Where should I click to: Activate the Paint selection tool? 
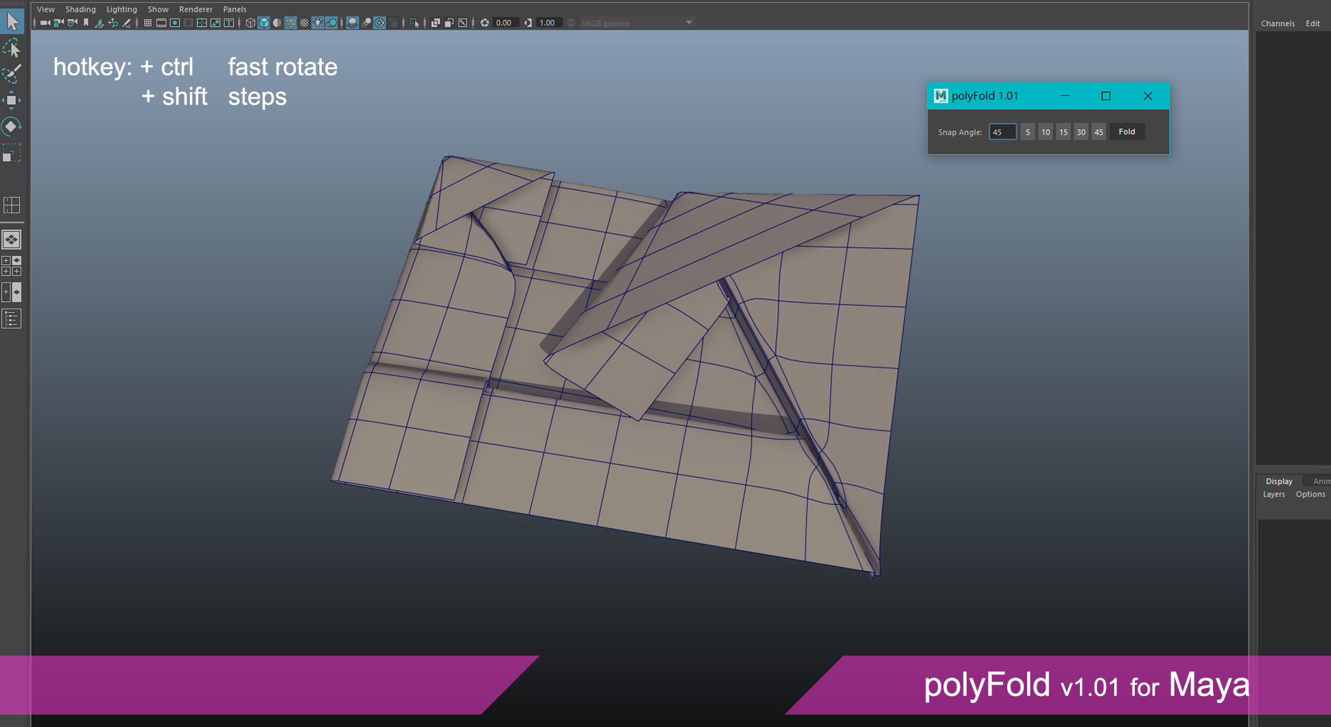pyautogui.click(x=12, y=74)
